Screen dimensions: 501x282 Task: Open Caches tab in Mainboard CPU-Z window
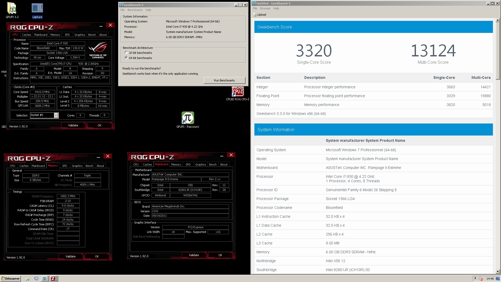(147, 164)
